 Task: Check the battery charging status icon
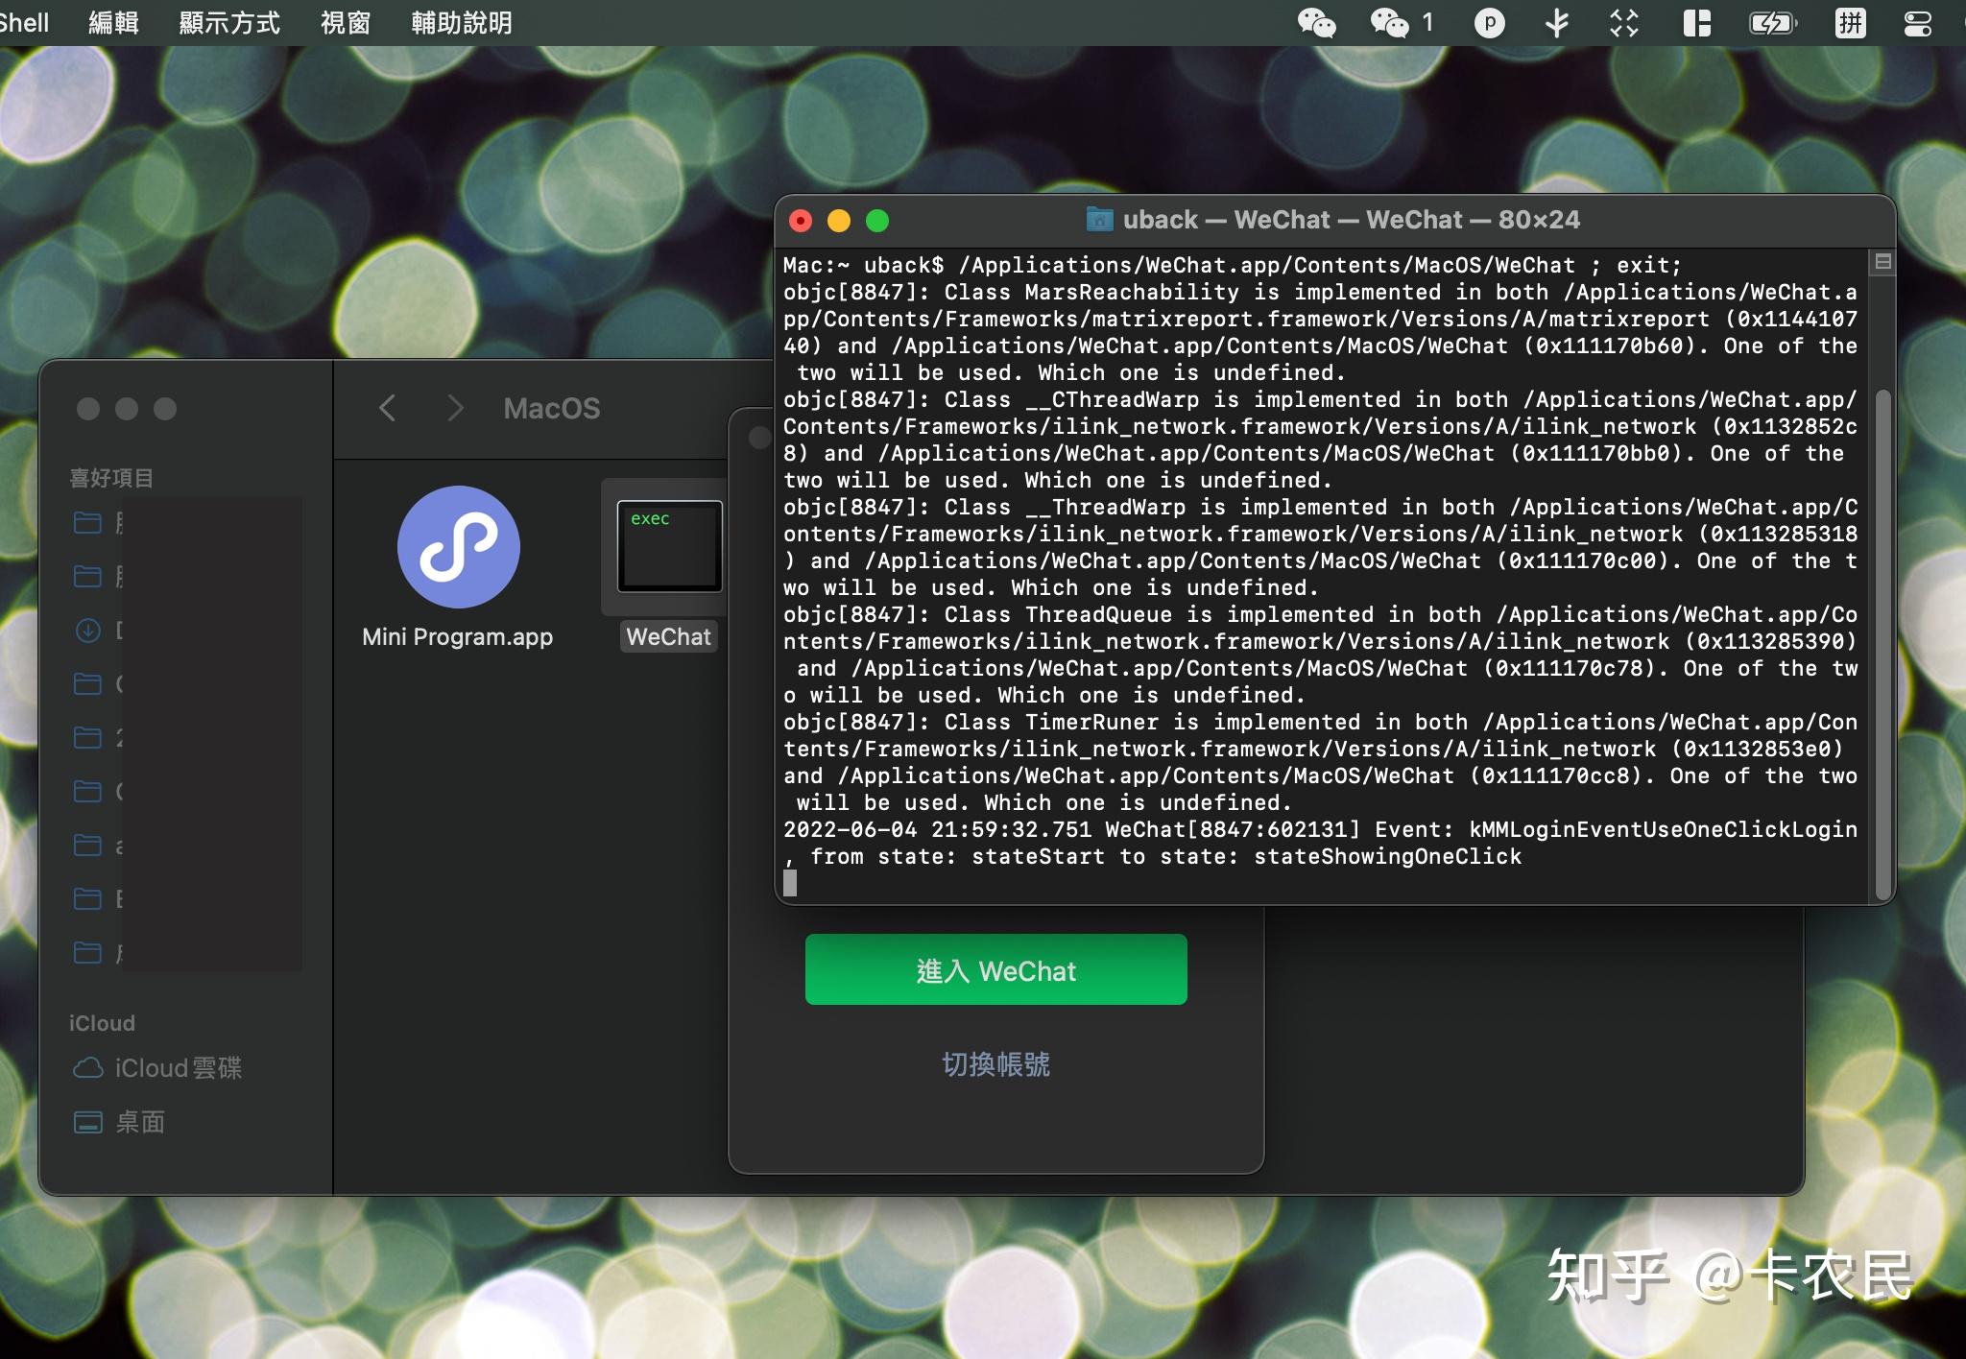coord(1773,22)
